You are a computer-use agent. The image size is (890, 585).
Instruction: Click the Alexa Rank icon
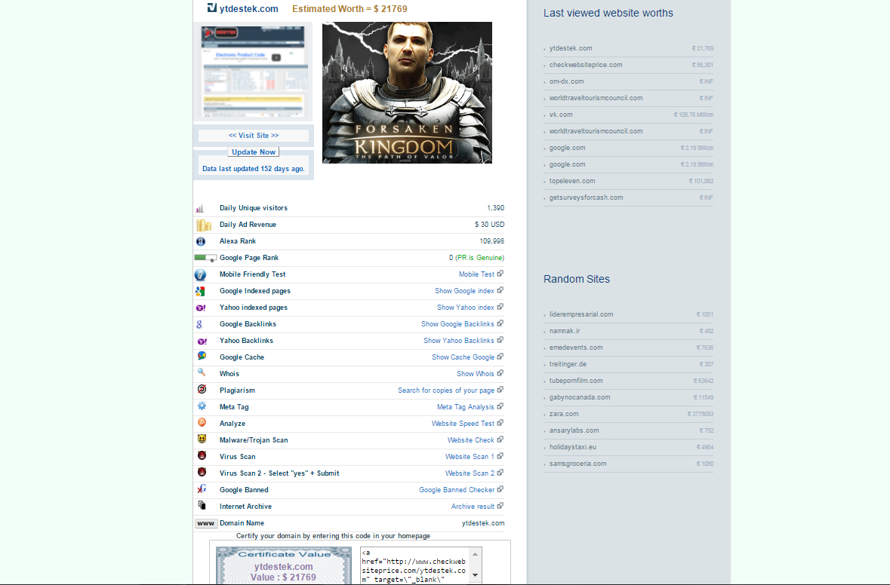click(200, 241)
